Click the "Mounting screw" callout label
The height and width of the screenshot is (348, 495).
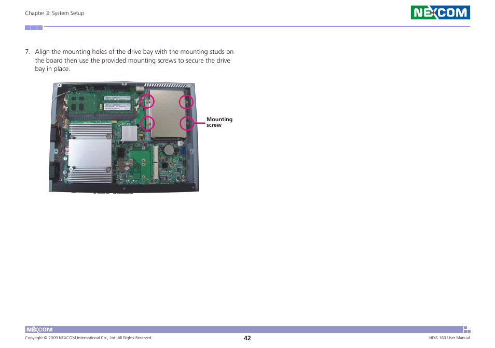coord(219,122)
